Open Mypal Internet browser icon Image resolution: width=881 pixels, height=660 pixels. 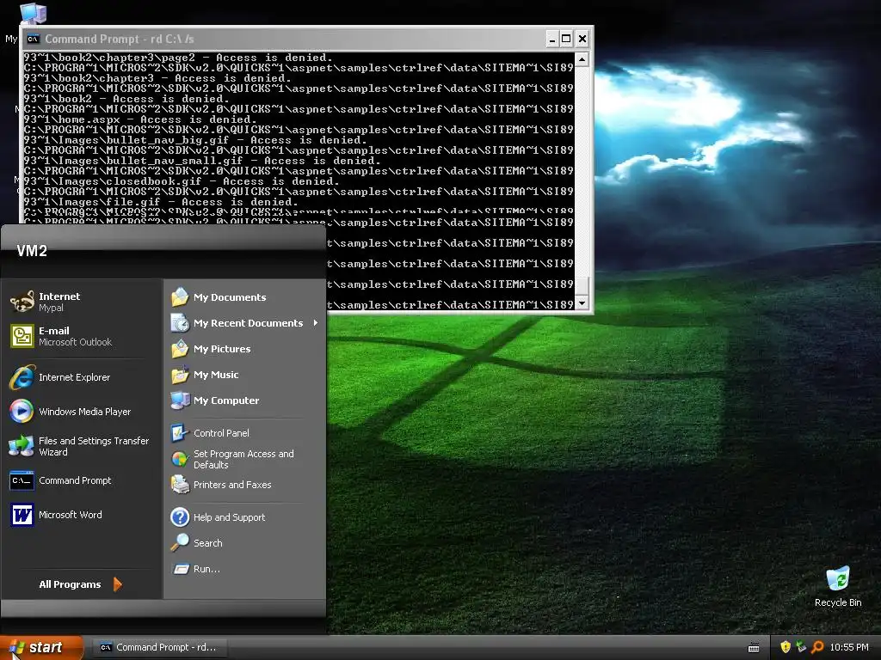point(22,302)
